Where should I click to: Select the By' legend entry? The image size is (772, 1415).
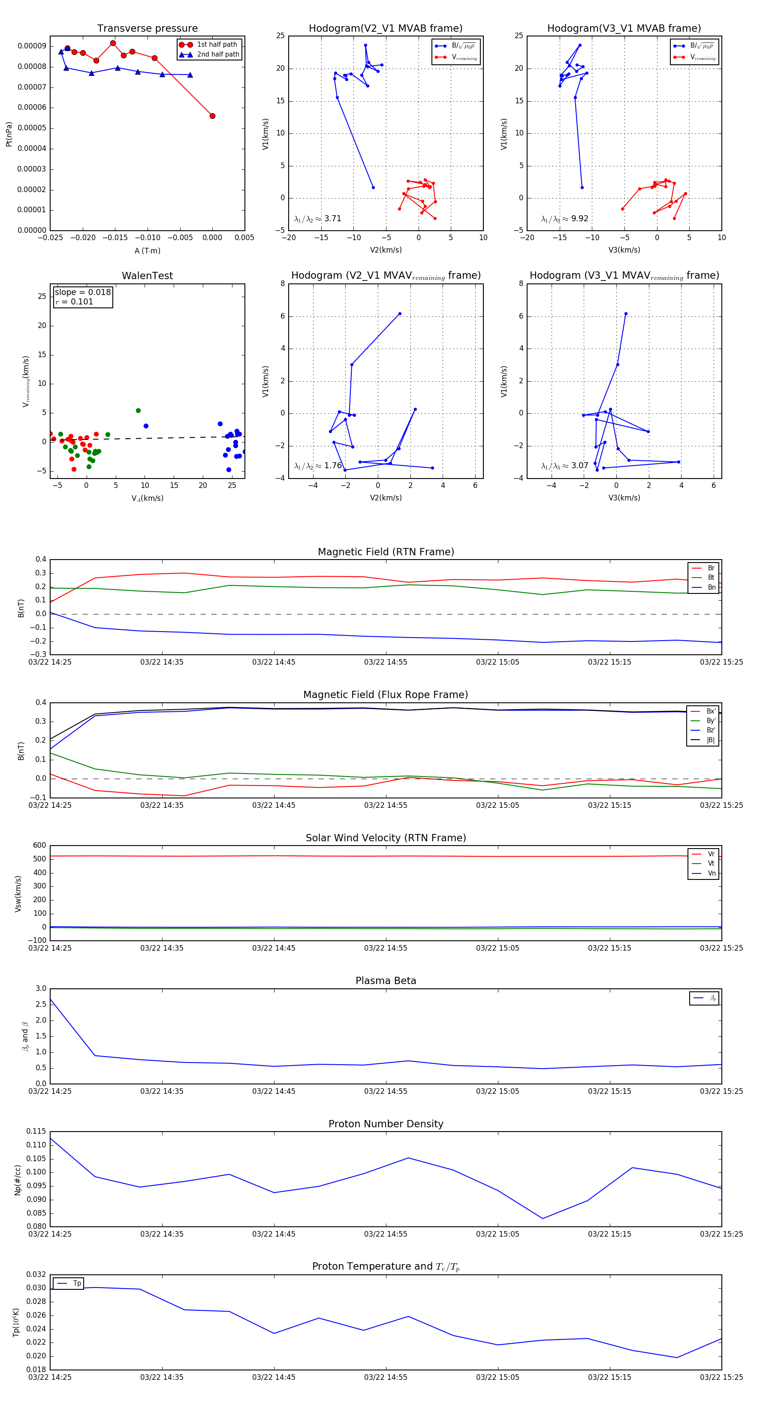703,721
